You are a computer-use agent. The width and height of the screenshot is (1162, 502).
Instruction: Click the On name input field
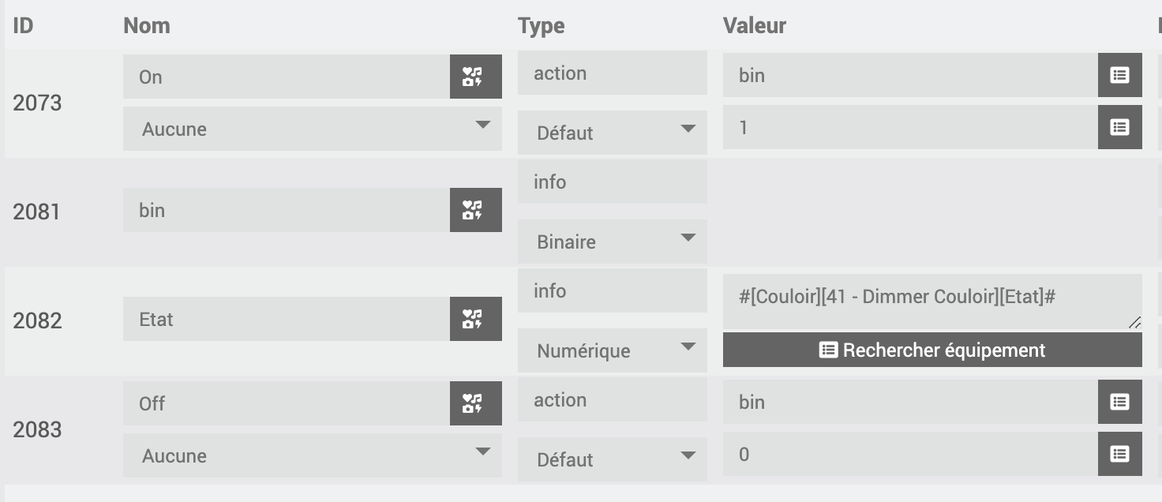click(x=287, y=77)
